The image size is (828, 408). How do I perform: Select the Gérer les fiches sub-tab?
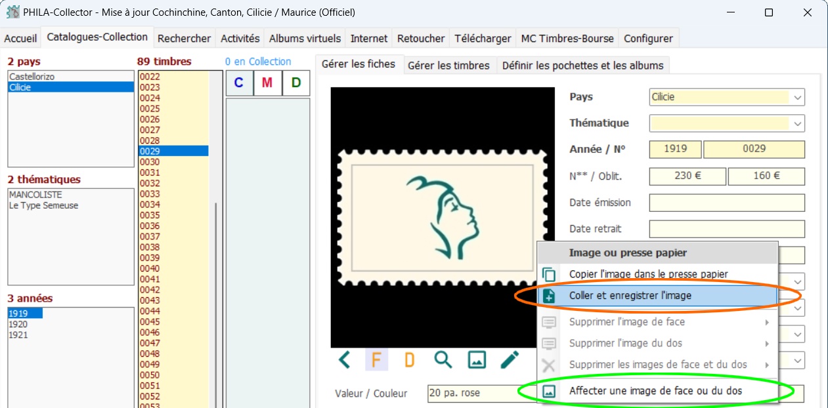pos(358,64)
